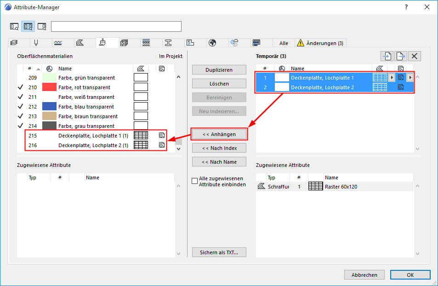Click the up arrow of surface list scrollbar
Viewport: 438px width, 286px height.
[178, 77]
